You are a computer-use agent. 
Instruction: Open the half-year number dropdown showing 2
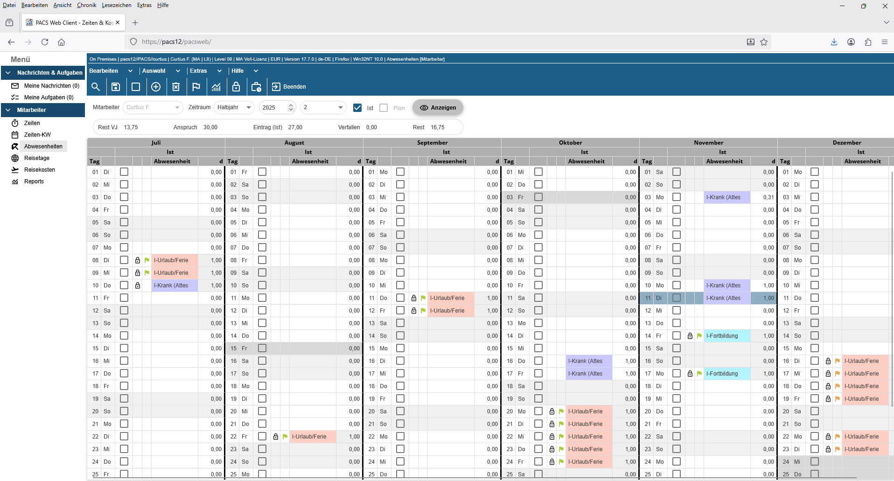tap(323, 108)
